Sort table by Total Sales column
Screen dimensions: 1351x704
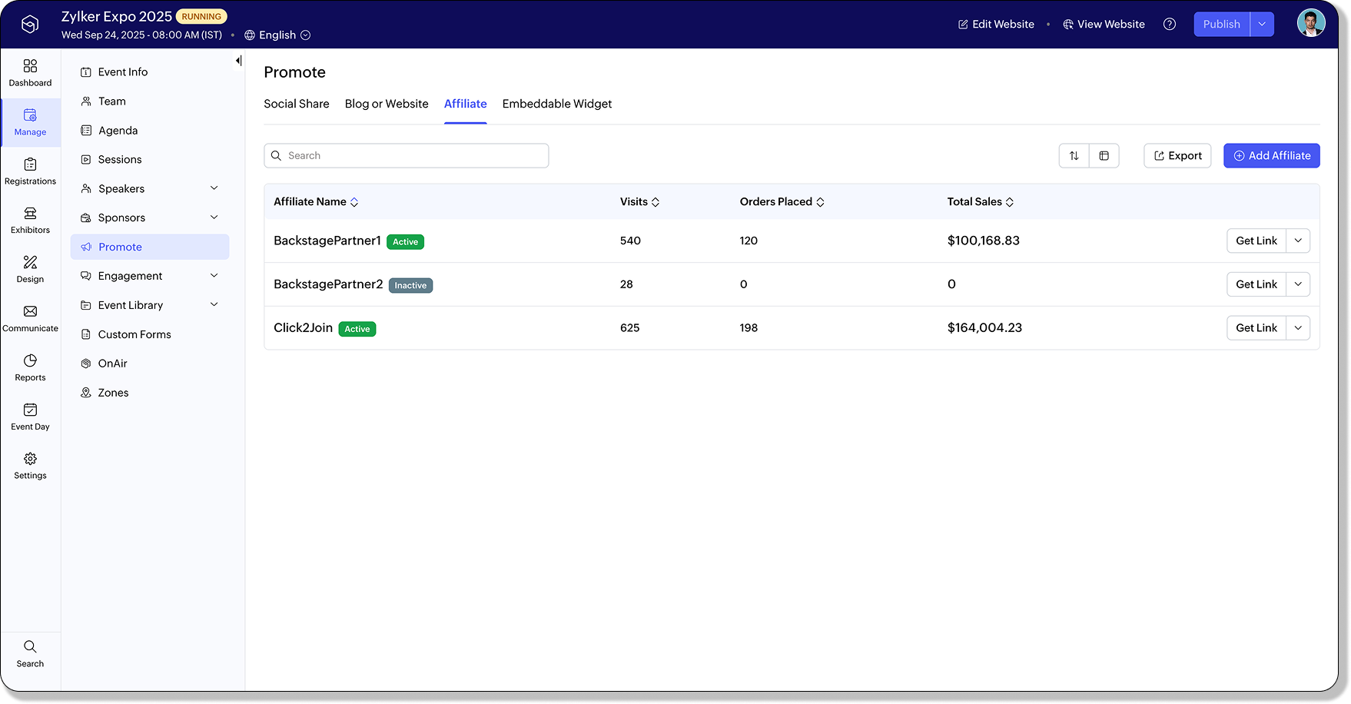980,202
